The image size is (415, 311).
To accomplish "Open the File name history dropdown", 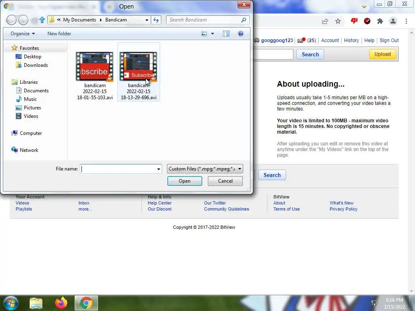I will pyautogui.click(x=158, y=169).
